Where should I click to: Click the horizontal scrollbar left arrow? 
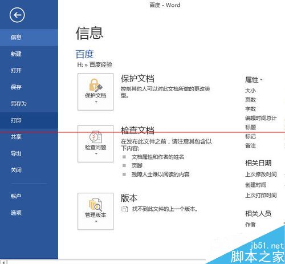(3, 262)
